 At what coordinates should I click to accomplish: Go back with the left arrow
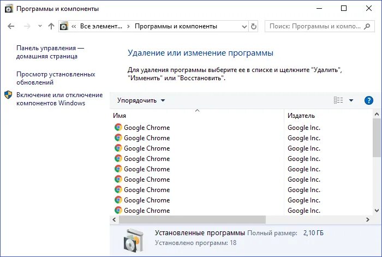[x=11, y=26]
